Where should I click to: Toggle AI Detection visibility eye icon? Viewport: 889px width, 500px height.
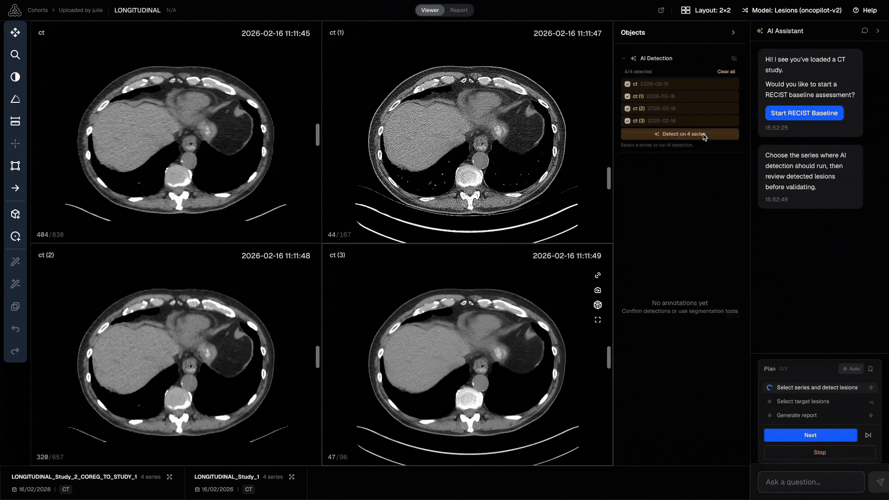point(734,58)
